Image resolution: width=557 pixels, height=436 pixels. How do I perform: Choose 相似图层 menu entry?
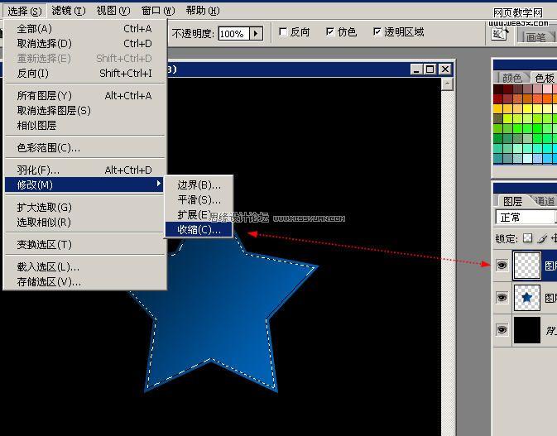(84, 126)
